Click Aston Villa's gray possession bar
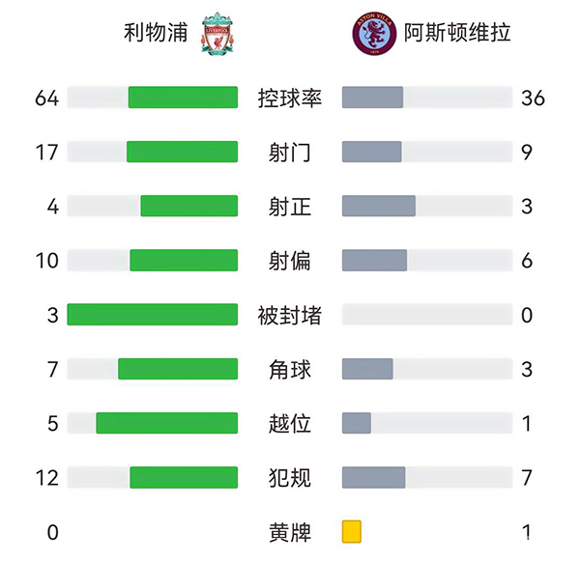The image size is (580, 562). [372, 98]
